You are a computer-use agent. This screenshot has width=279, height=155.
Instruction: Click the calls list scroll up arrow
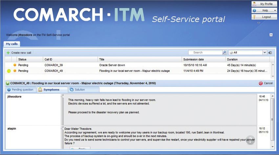click(273, 65)
